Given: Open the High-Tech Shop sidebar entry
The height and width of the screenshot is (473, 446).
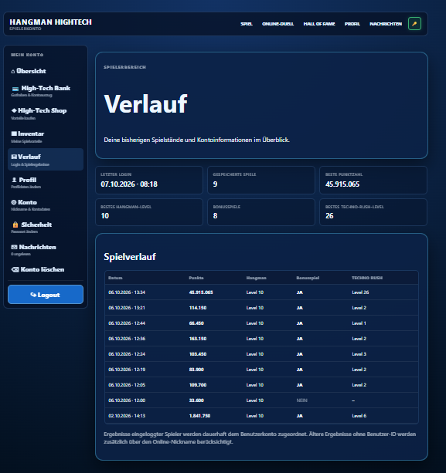Looking at the screenshot, I should pos(46,113).
